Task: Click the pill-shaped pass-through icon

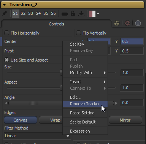Action: click(x=65, y=14)
